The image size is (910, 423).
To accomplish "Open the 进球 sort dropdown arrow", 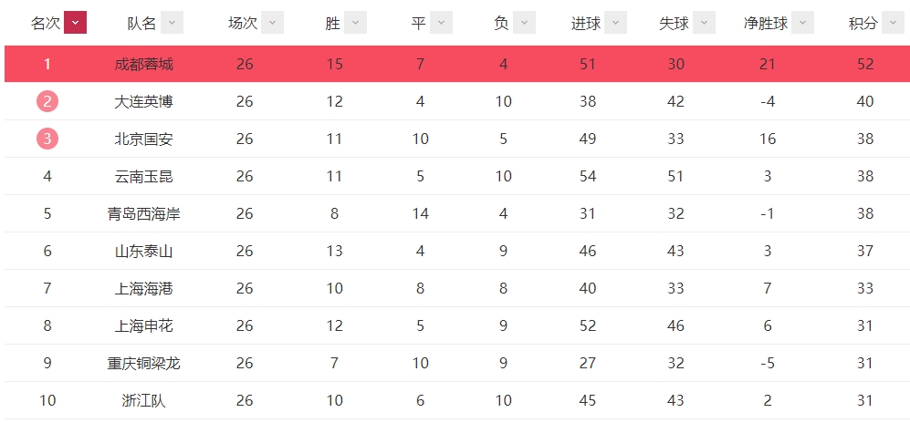I will [x=616, y=23].
